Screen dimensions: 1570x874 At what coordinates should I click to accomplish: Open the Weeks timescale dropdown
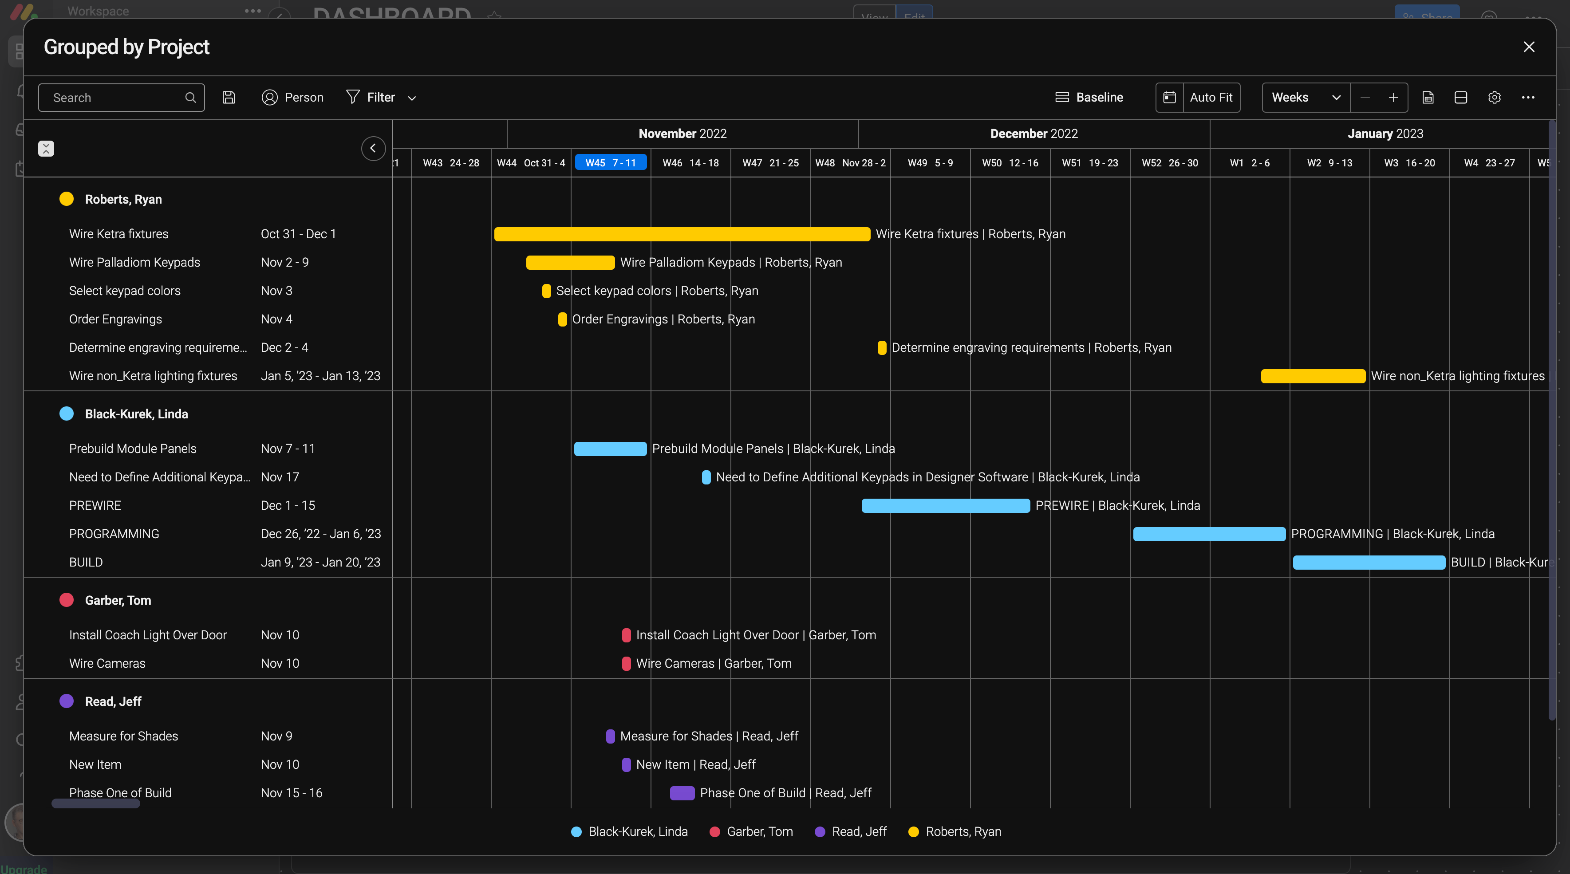click(1306, 98)
